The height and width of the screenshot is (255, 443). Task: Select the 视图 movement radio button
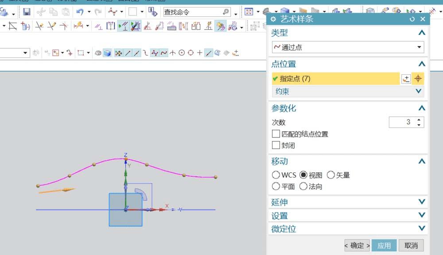pyautogui.click(x=303, y=175)
